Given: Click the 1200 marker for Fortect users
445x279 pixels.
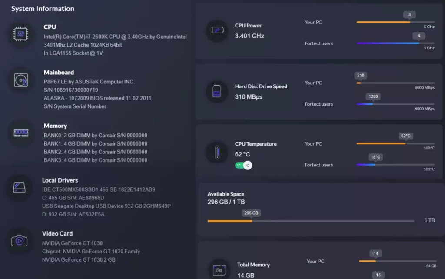Looking at the screenshot, I should (373, 96).
